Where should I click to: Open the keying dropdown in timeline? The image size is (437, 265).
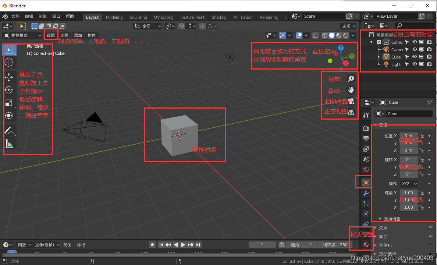[46, 245]
